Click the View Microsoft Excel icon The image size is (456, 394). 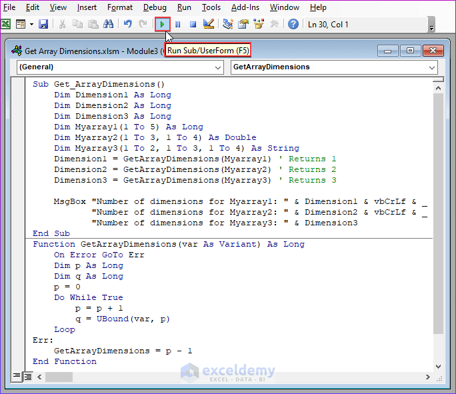[x=6, y=24]
